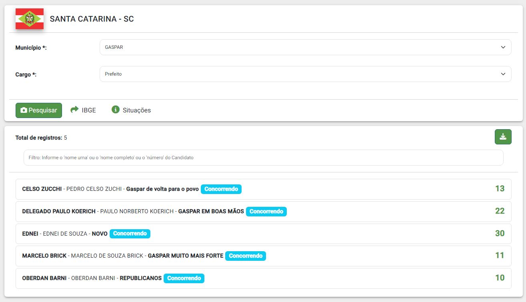Select the EDNEI candidate row
Image resolution: width=526 pixels, height=302 pixels.
tap(263, 234)
